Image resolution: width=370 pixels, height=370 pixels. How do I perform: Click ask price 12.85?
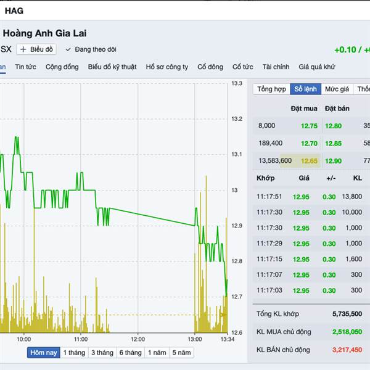(334, 143)
